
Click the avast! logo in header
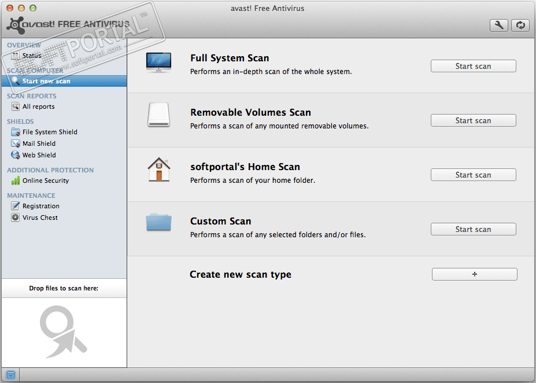(x=68, y=25)
